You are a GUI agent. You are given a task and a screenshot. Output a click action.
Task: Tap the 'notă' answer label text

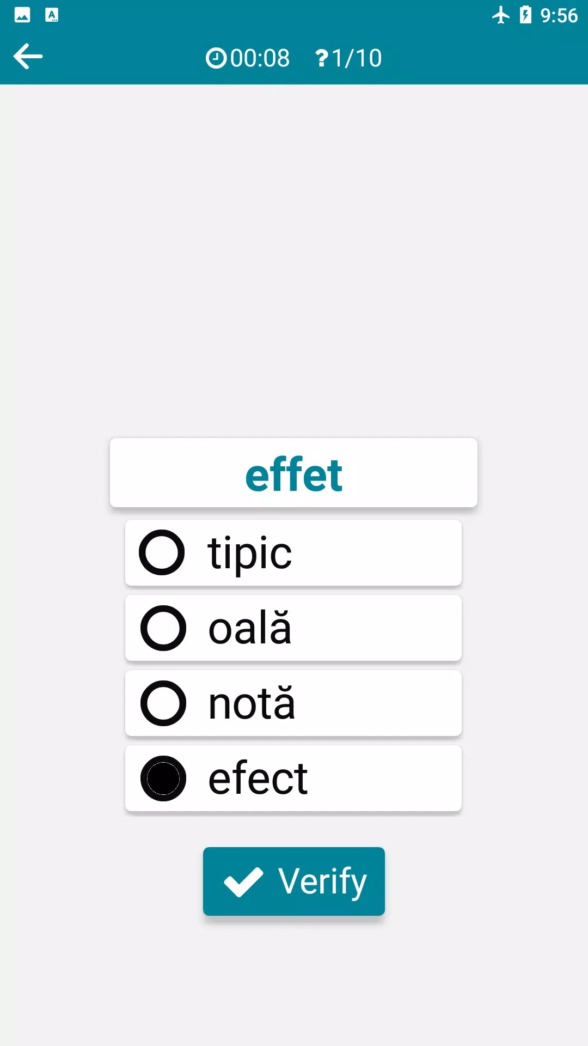[x=252, y=703]
